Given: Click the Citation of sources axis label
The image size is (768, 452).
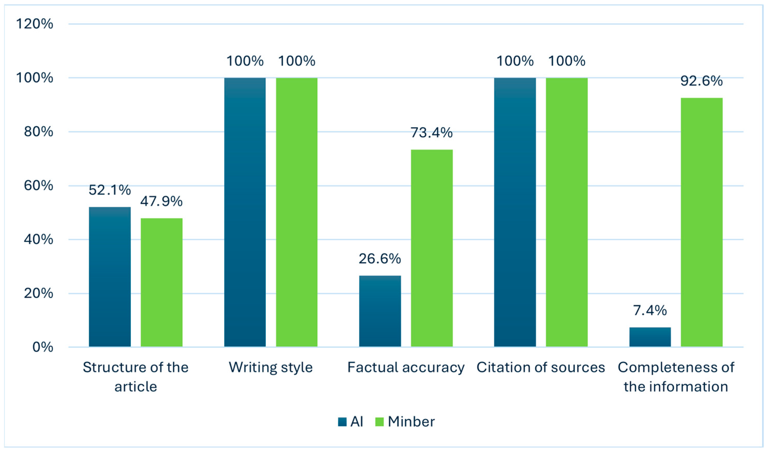Looking at the screenshot, I should click(x=541, y=367).
